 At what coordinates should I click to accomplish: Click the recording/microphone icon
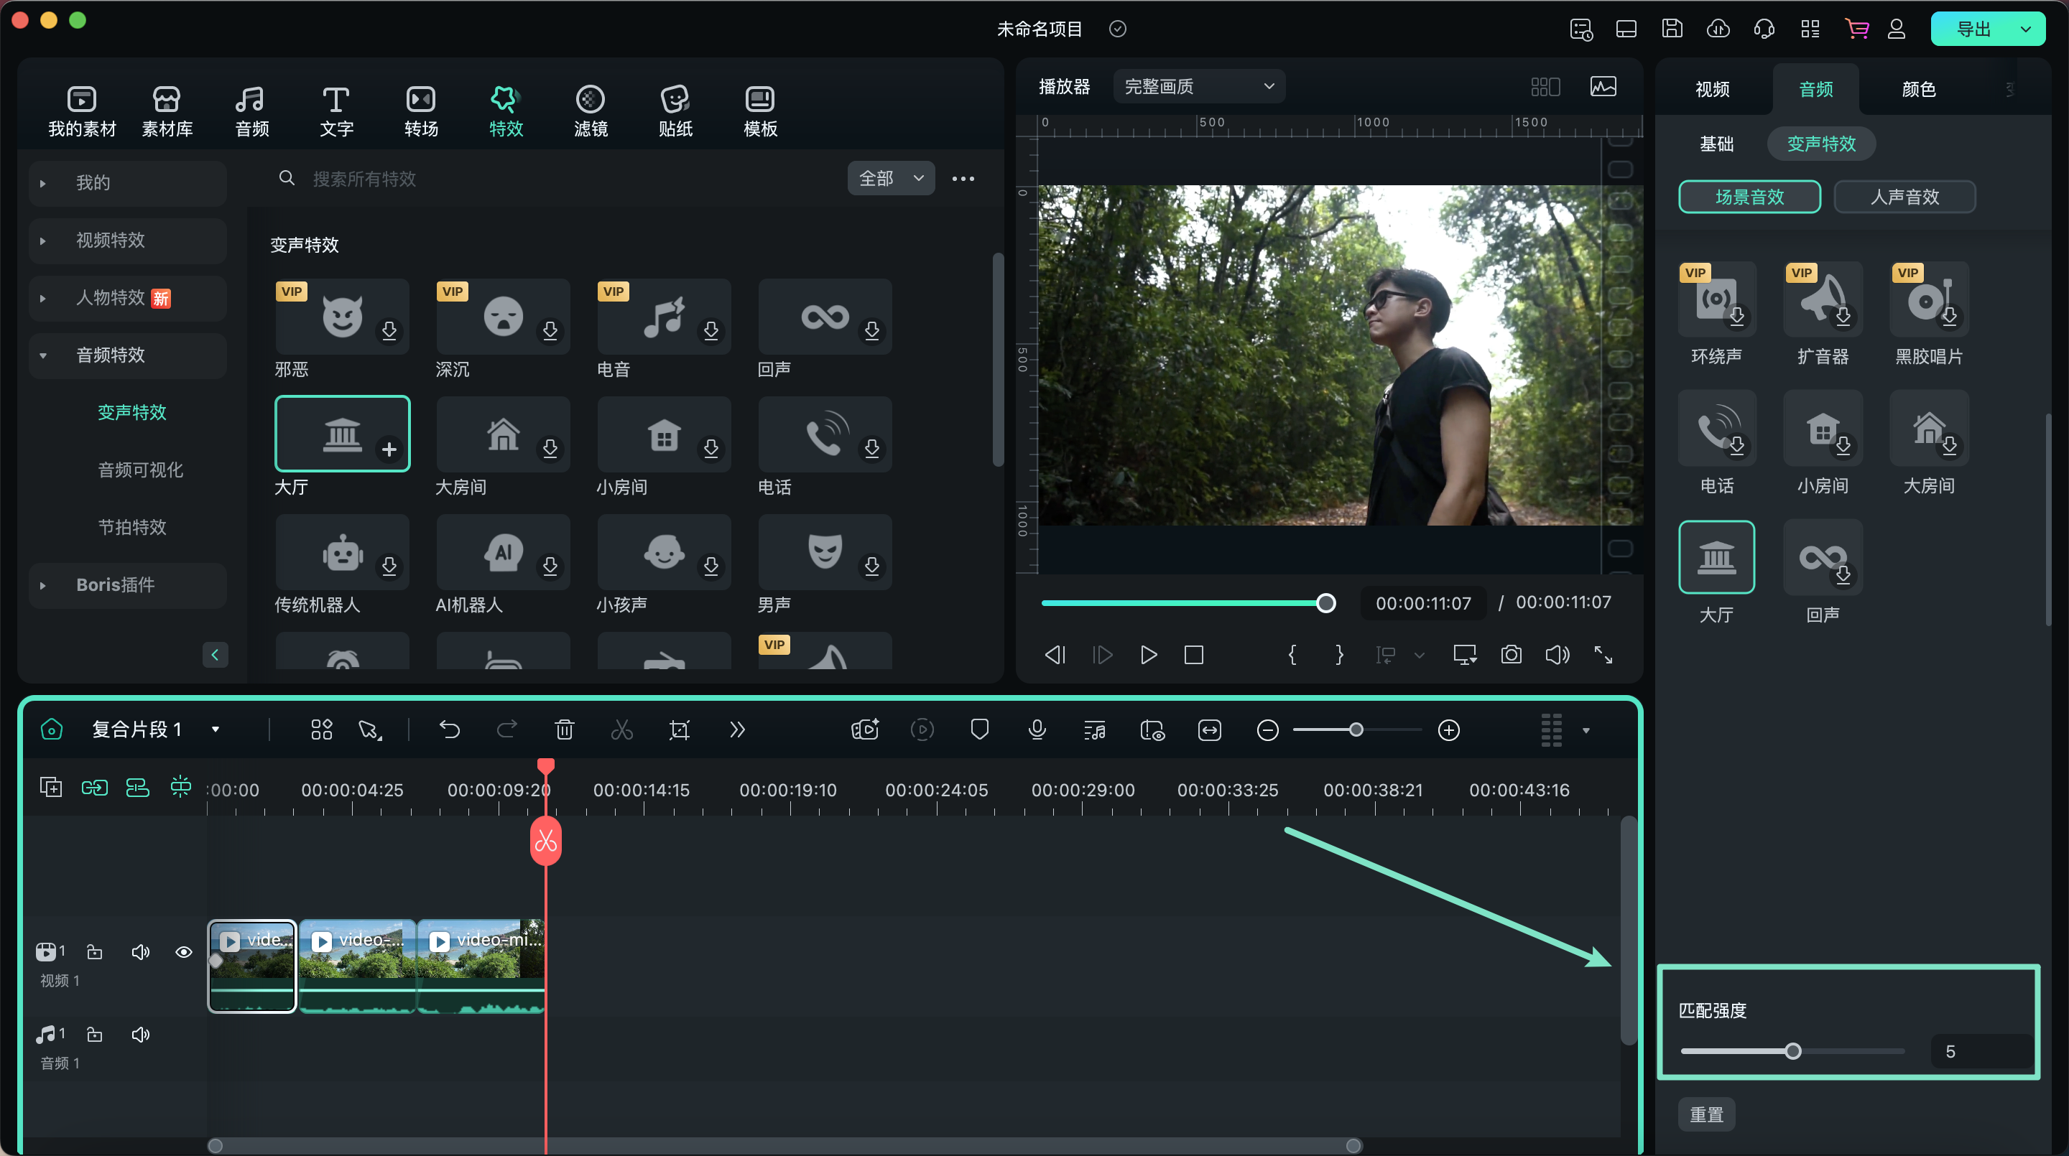1036,729
